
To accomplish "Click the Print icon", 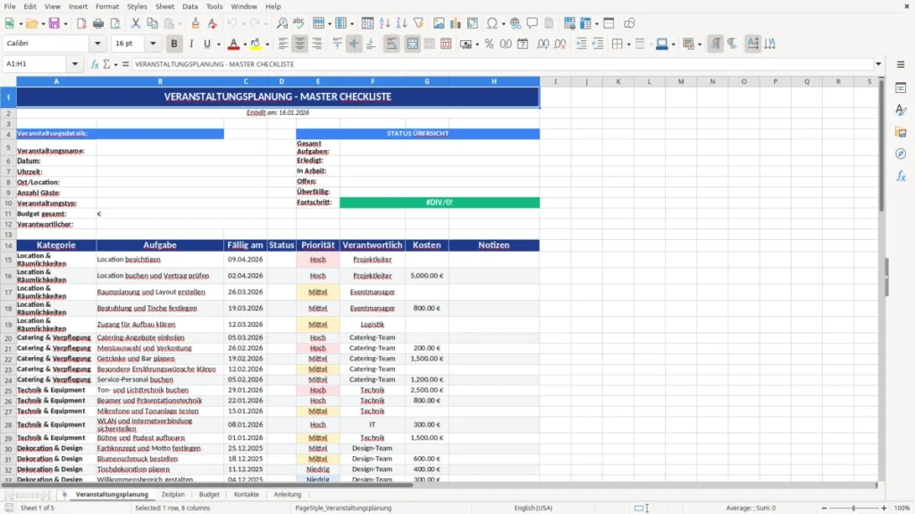I will click(x=98, y=23).
